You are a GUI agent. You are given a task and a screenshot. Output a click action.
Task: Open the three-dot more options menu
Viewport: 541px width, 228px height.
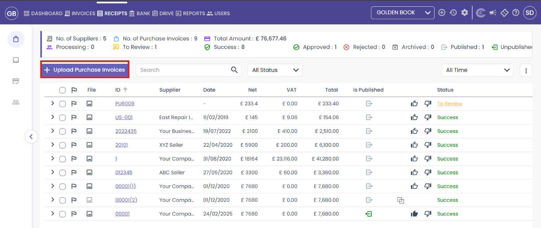click(526, 70)
